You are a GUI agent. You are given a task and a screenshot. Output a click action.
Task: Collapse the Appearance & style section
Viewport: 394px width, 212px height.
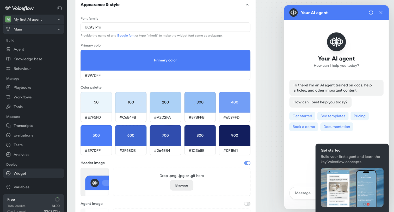click(x=247, y=5)
